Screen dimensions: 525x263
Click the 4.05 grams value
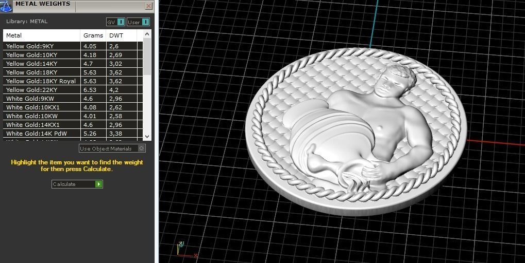click(90, 46)
